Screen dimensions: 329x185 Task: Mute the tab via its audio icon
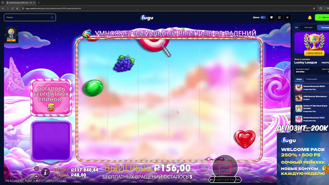[x=31, y=3]
